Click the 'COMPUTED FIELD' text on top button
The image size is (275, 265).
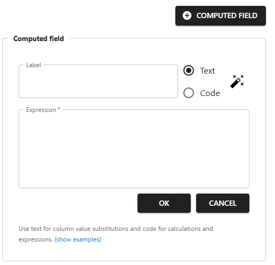pos(227,15)
